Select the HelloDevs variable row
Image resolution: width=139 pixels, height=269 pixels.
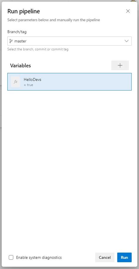[69, 82]
